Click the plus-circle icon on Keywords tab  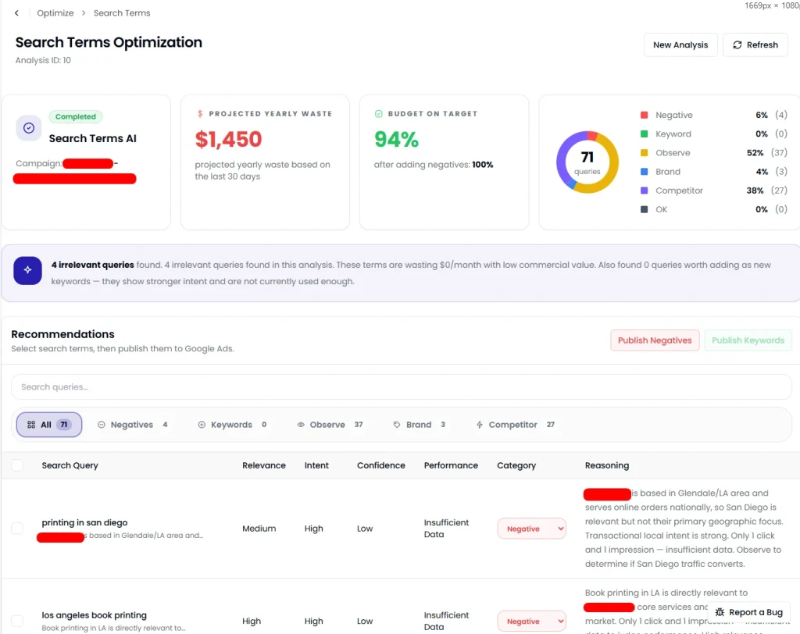[202, 425]
